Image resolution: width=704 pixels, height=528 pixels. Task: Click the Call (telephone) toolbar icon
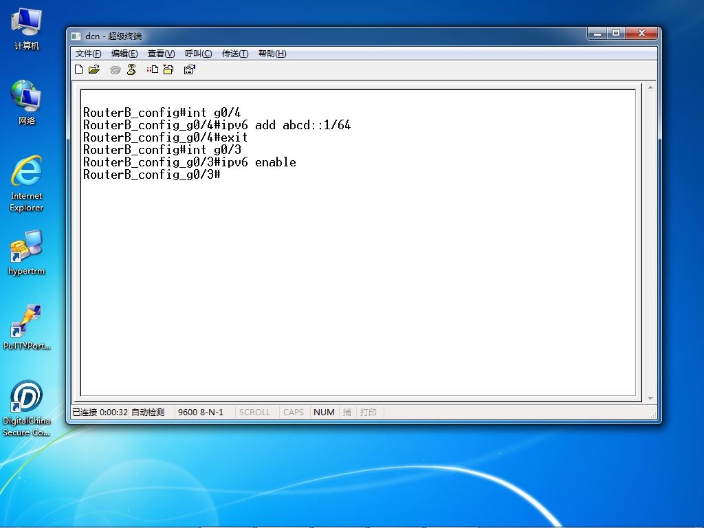(x=115, y=69)
